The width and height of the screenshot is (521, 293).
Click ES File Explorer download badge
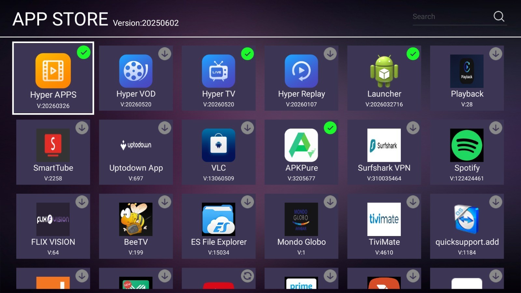(247, 202)
